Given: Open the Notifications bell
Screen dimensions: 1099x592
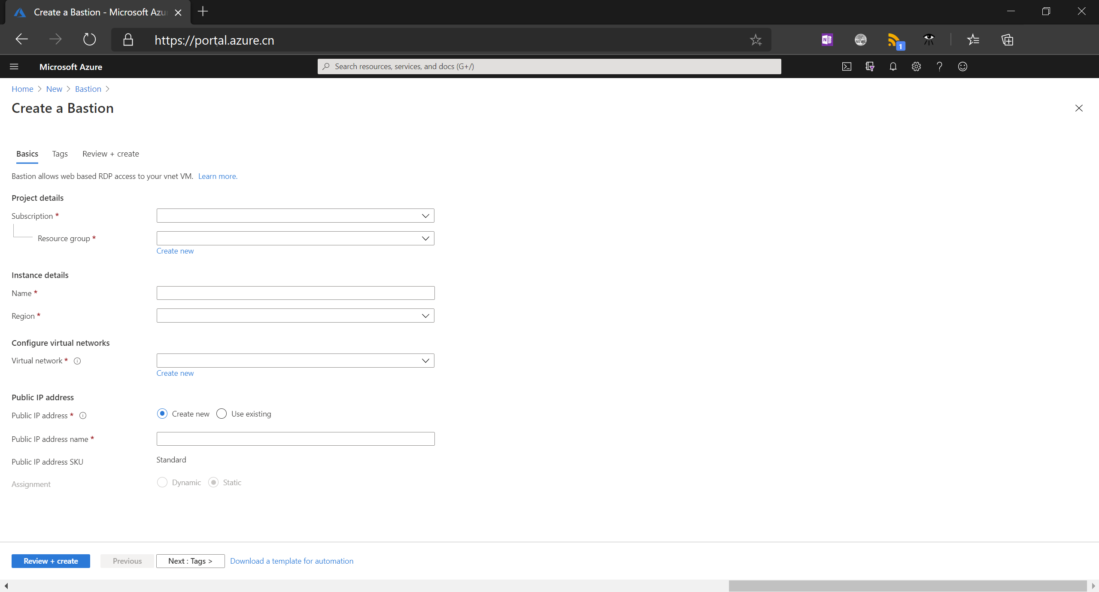Looking at the screenshot, I should 893,66.
